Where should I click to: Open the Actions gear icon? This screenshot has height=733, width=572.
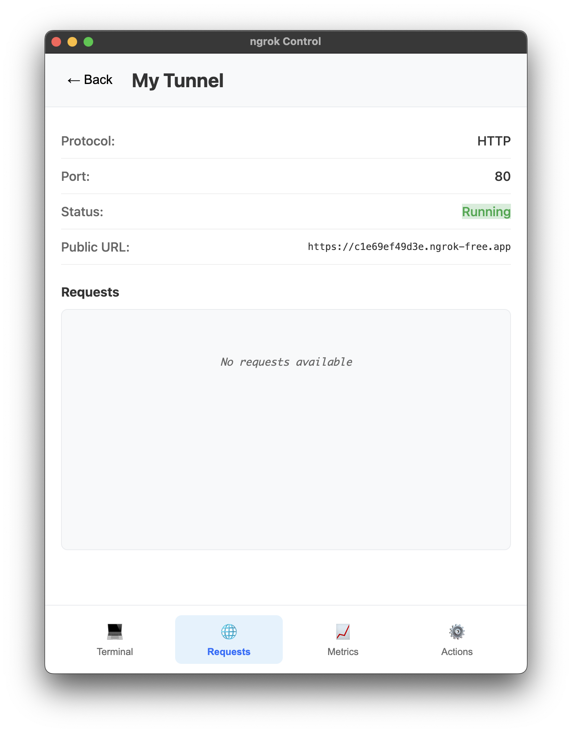point(457,632)
